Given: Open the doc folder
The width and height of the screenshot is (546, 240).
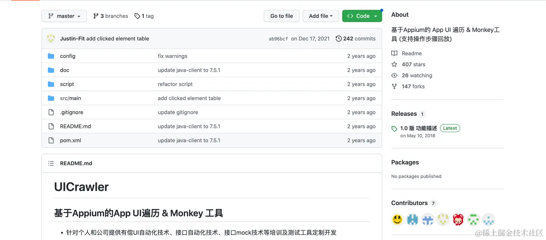Looking at the screenshot, I should pos(64,70).
